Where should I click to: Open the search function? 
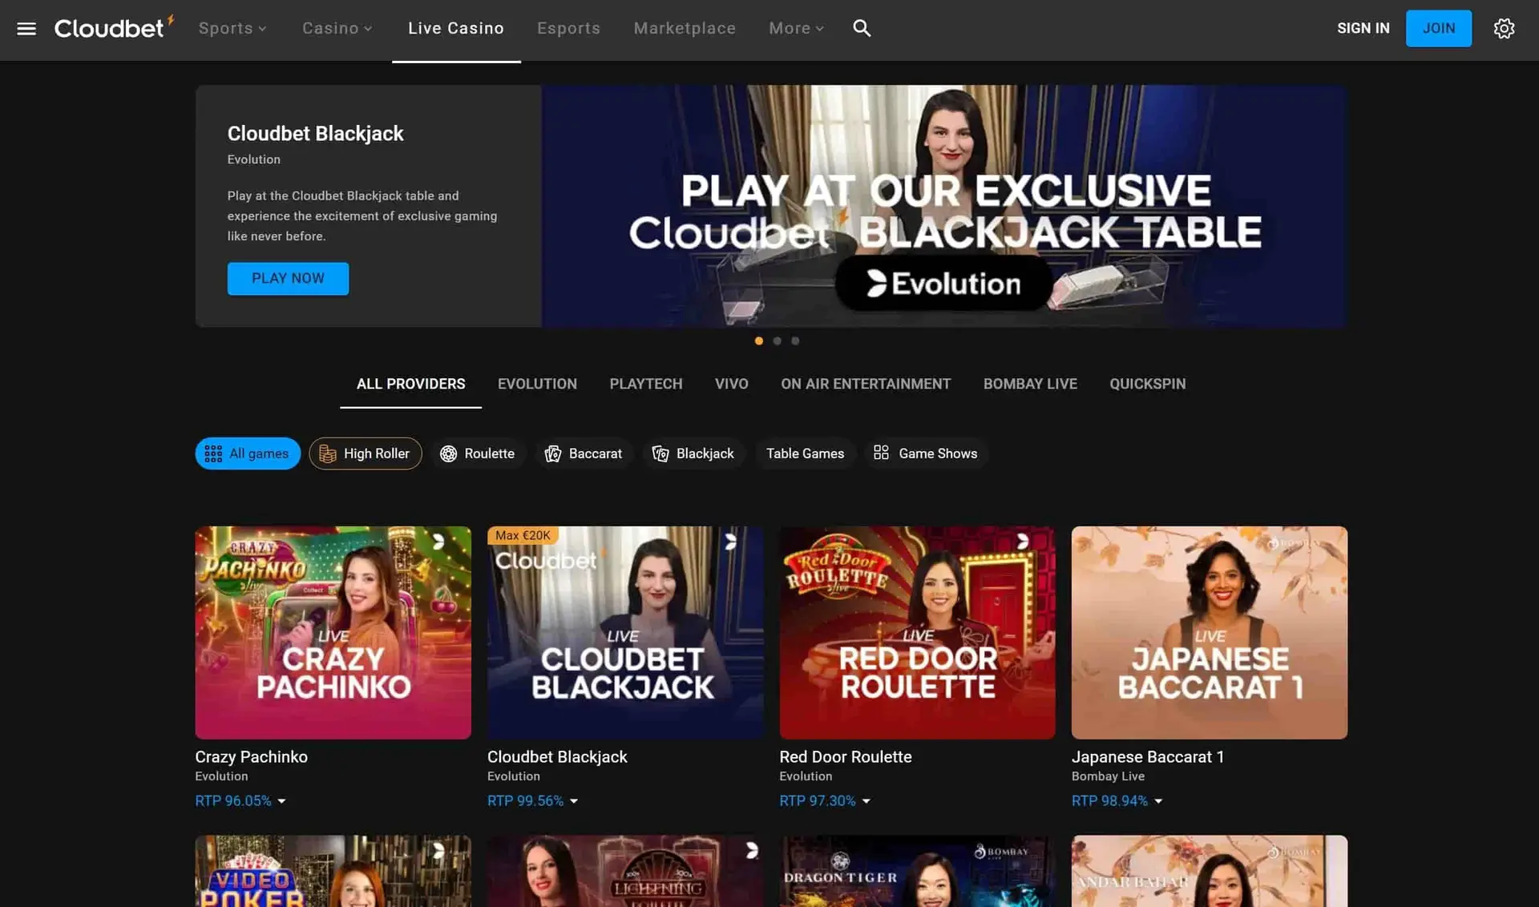click(862, 28)
